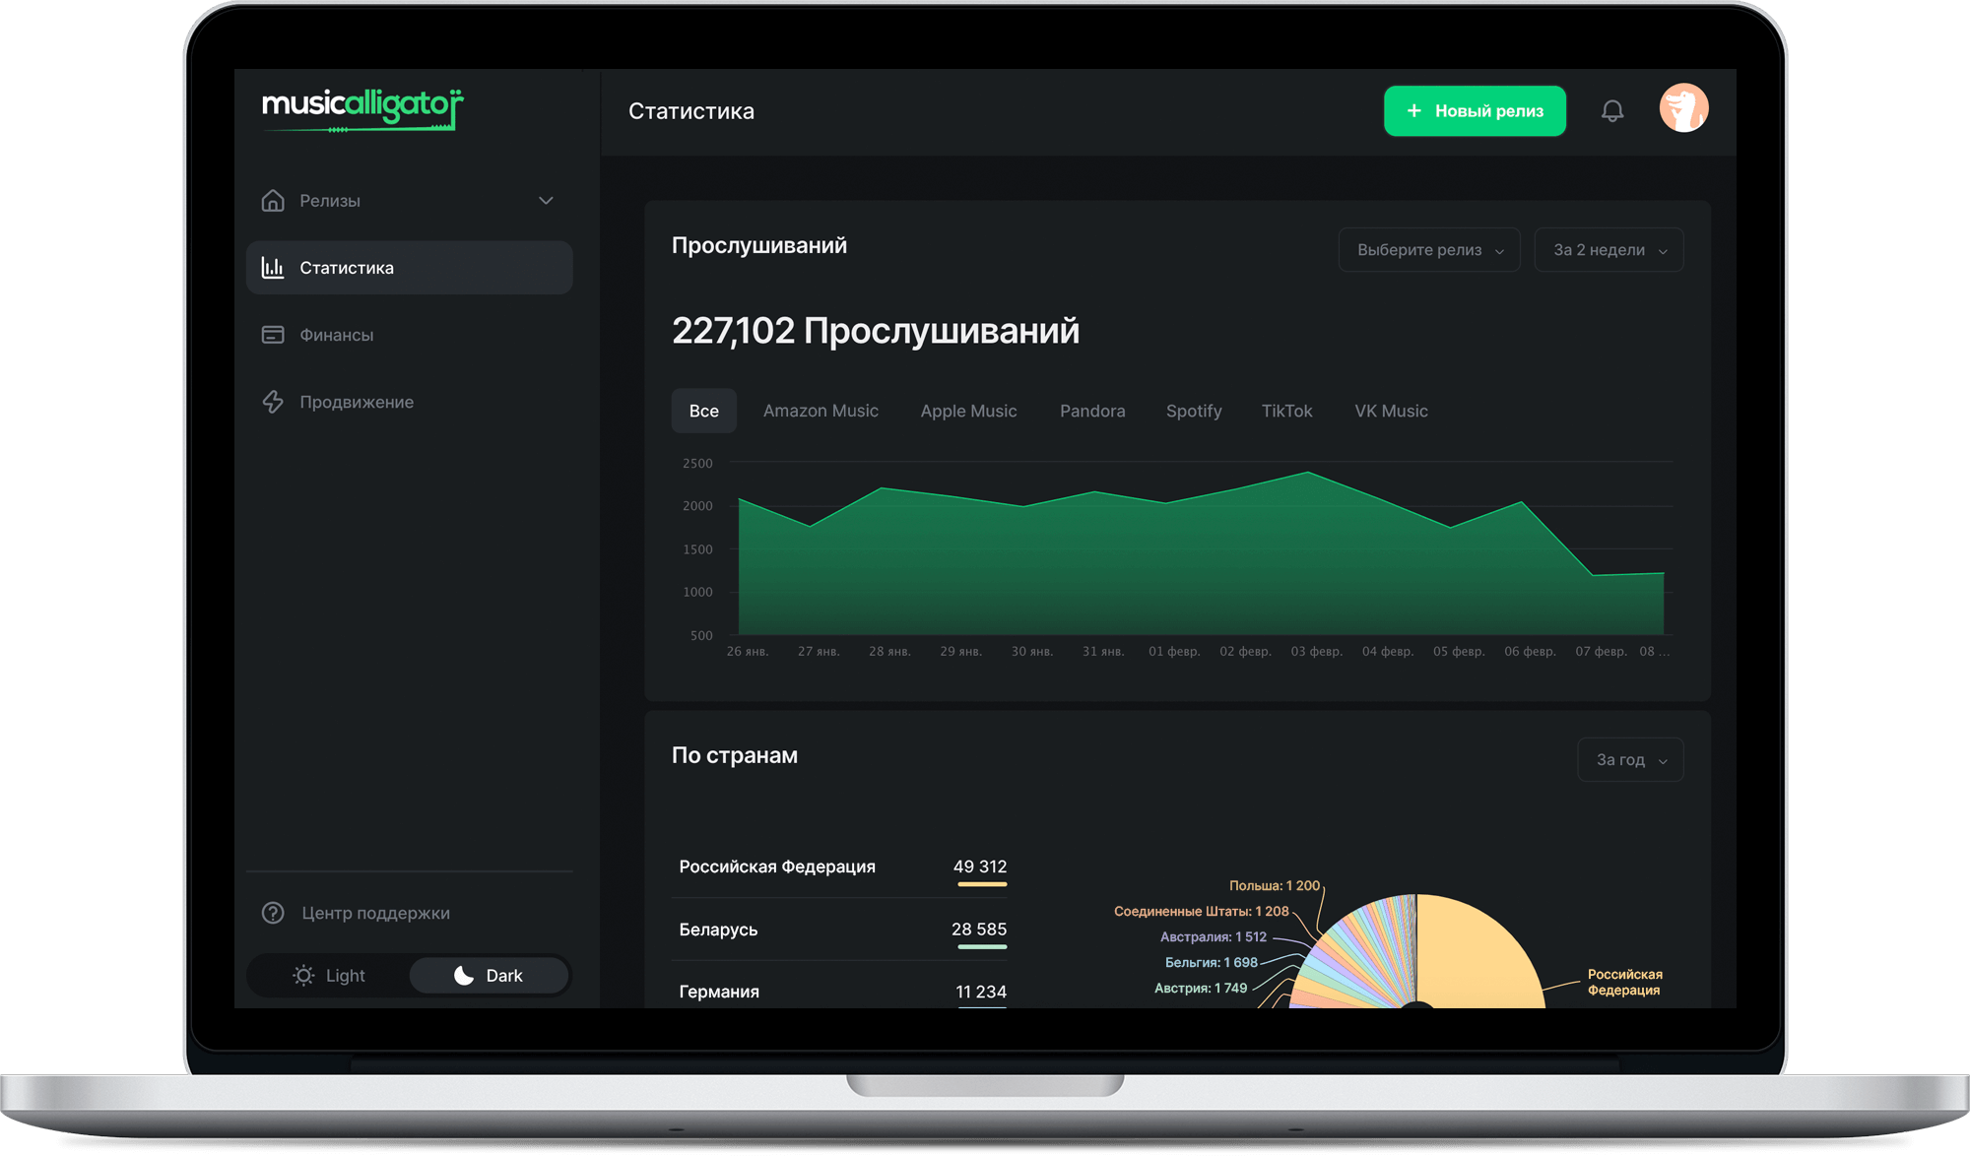Viewport: 1970px width, 1156px height.
Task: Open the Выберите релиз dropdown
Action: [x=1428, y=249]
